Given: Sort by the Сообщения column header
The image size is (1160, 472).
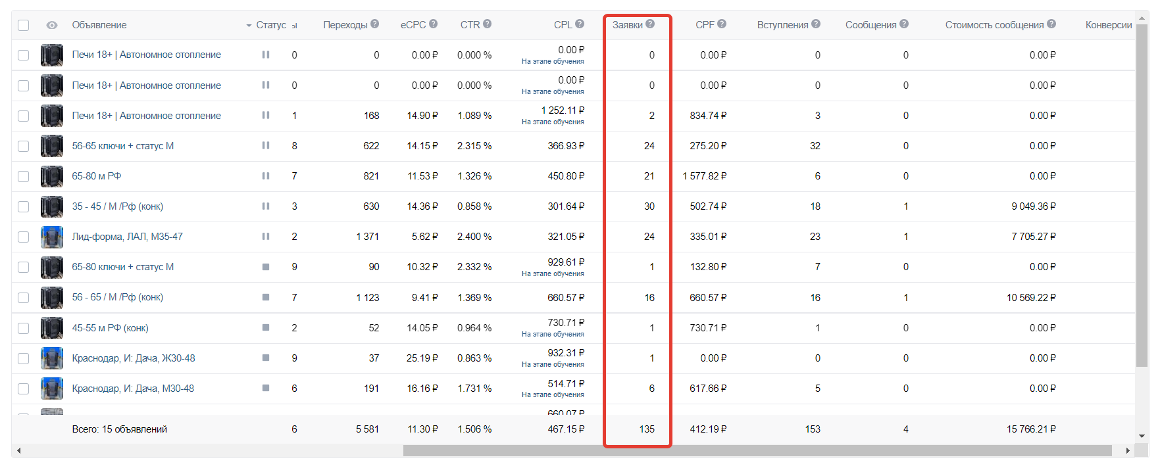Looking at the screenshot, I should click(x=870, y=25).
